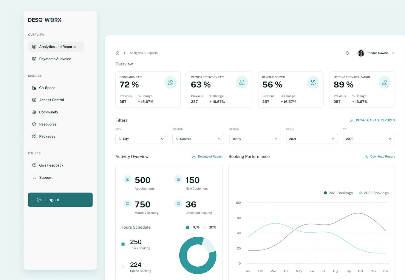
Task: Toggle the 2021 Bookings legend dot
Action: pos(325,193)
